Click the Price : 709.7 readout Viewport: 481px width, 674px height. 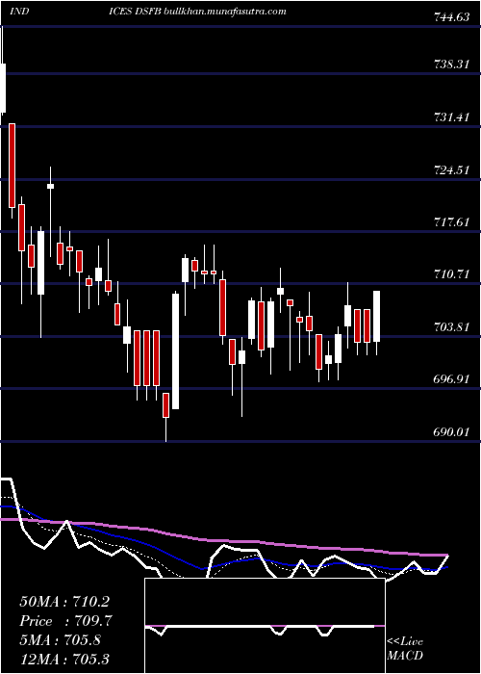click(66, 621)
